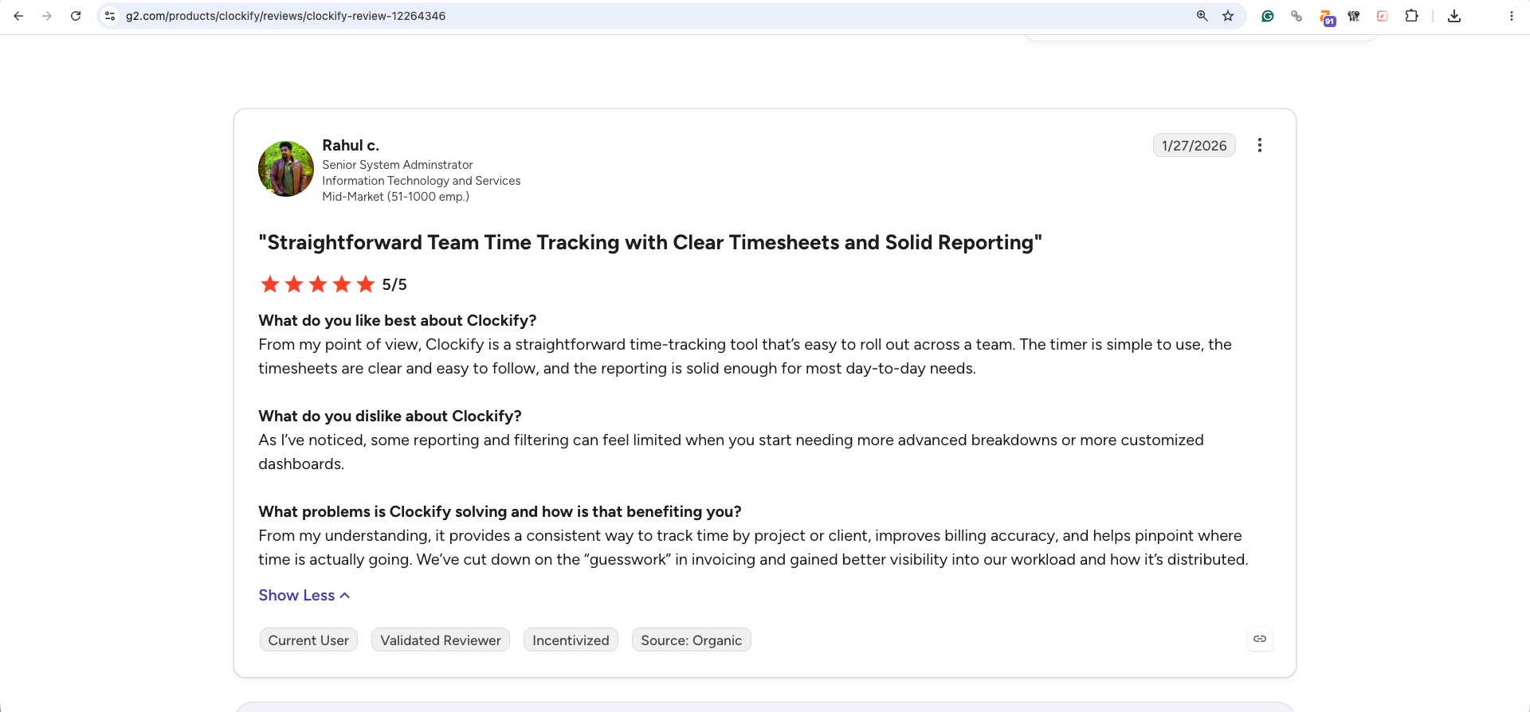Screen dimensions: 1530x712
Task: Open the pink pencil note extension
Action: pos(1383,16)
